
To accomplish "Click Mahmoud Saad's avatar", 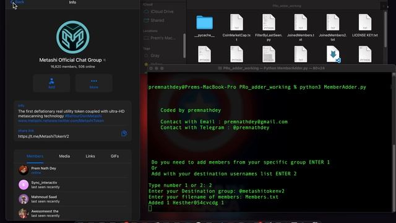I will [24, 199].
